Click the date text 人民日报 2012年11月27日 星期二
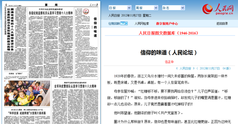This screenshot has width=238, height=124. (130, 15)
